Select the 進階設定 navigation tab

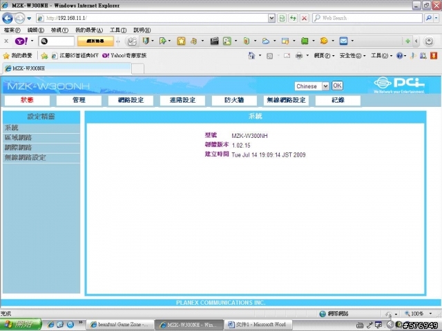(x=182, y=100)
